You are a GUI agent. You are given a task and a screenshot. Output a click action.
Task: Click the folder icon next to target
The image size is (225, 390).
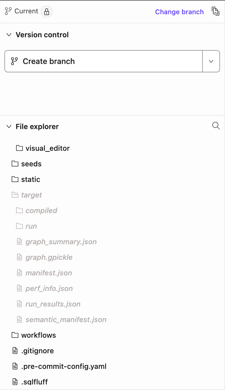pos(15,195)
